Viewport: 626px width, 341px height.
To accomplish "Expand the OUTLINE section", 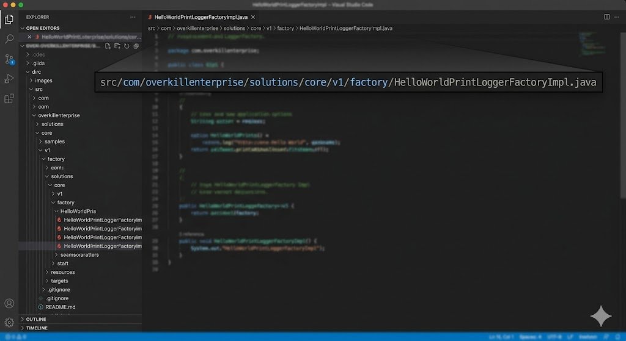I will [35, 319].
